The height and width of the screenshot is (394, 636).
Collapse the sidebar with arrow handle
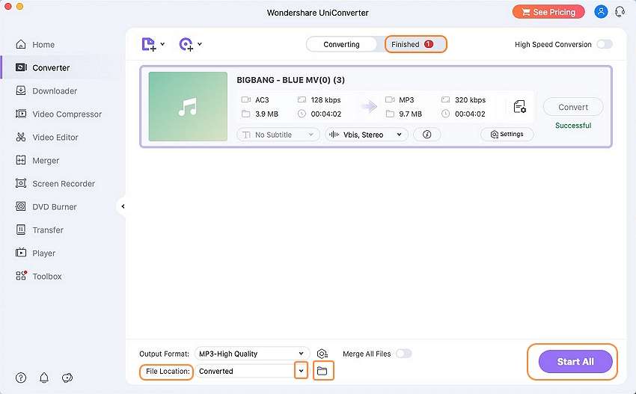[123, 206]
